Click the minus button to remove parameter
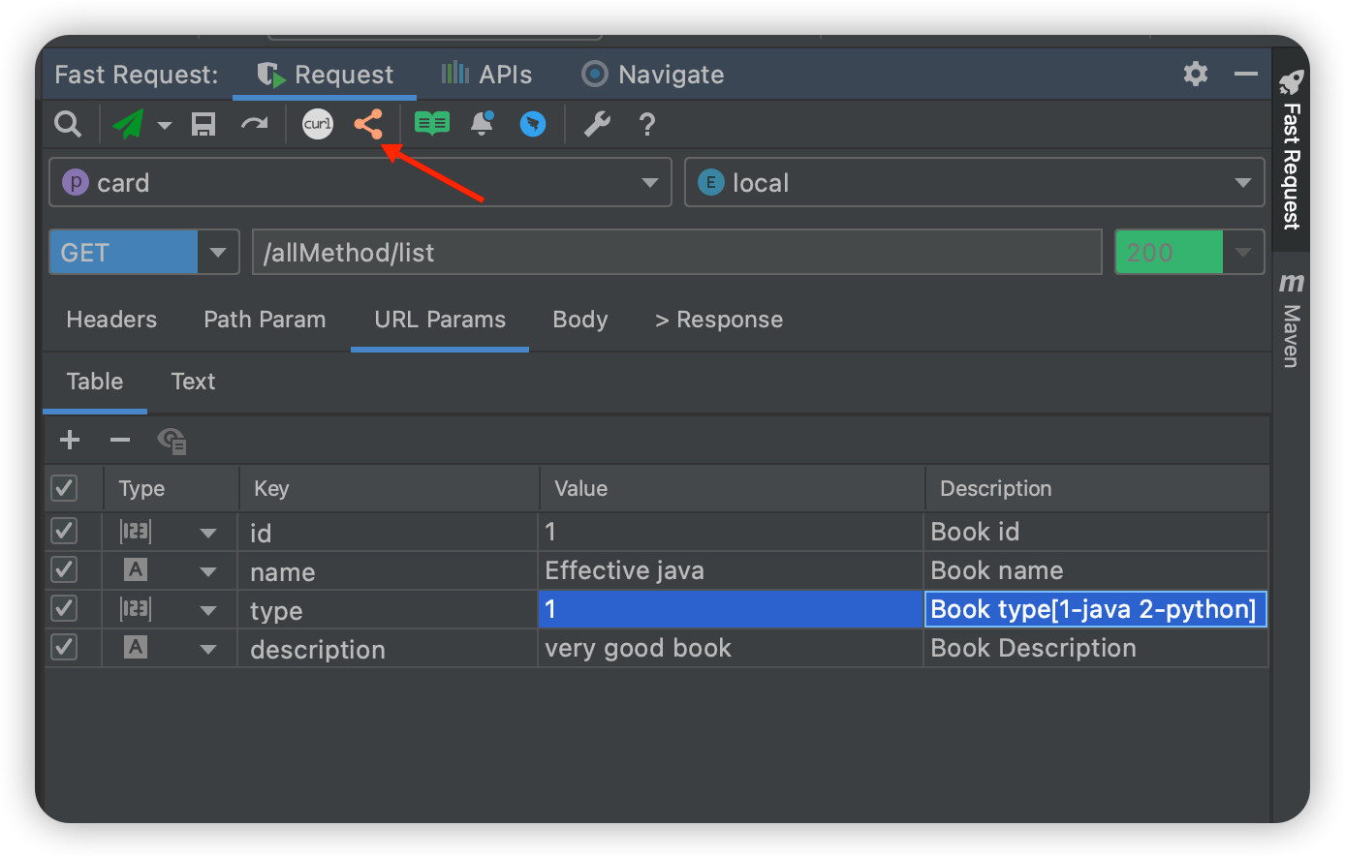 120,441
